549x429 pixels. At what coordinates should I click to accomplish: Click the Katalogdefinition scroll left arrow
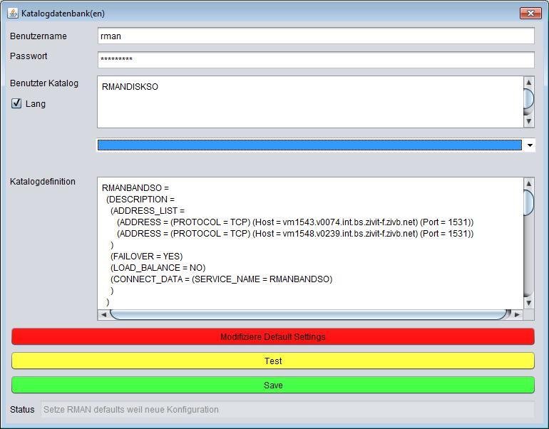pos(103,314)
